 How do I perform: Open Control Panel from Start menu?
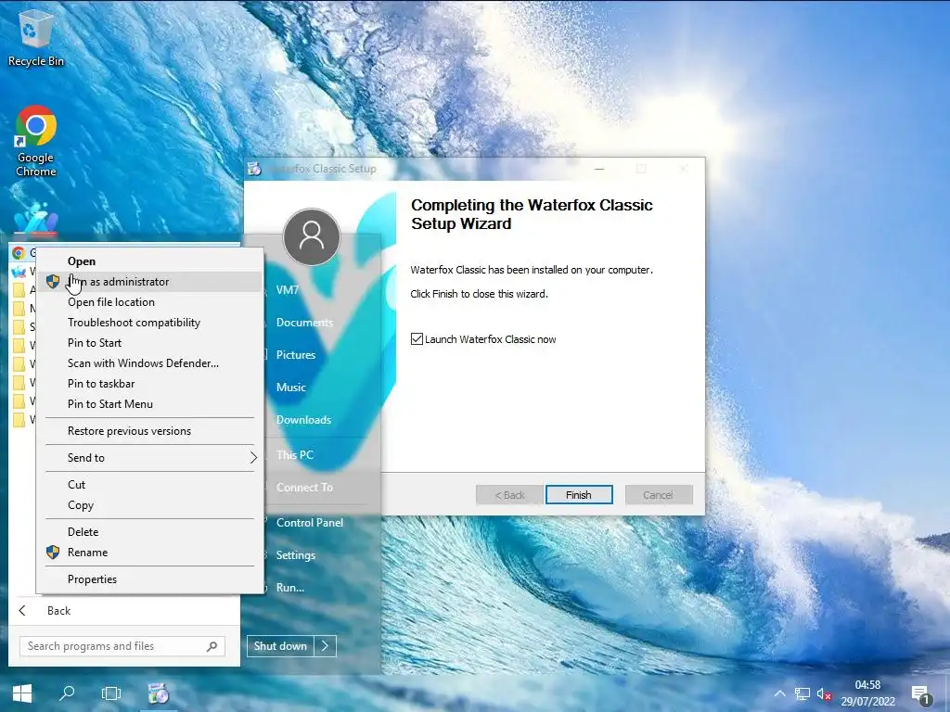point(310,523)
